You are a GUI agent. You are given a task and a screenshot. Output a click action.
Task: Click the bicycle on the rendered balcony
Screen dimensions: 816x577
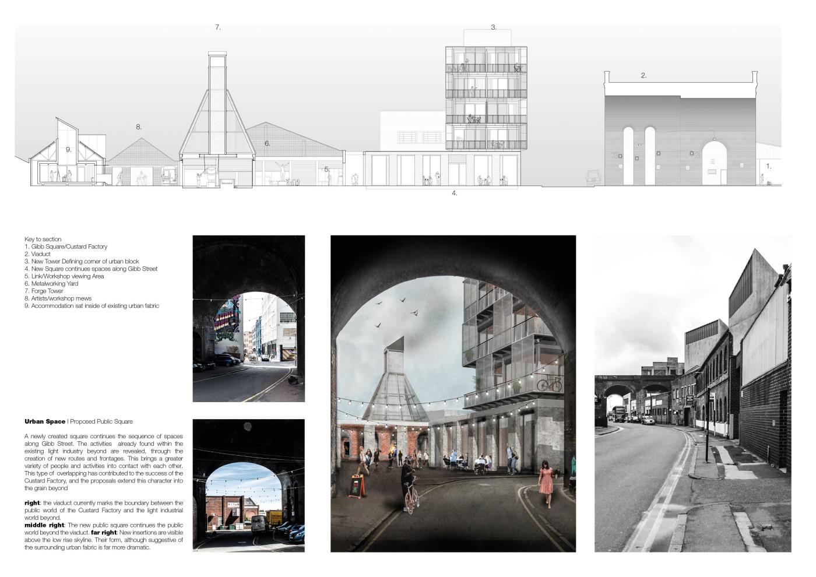pos(549,384)
